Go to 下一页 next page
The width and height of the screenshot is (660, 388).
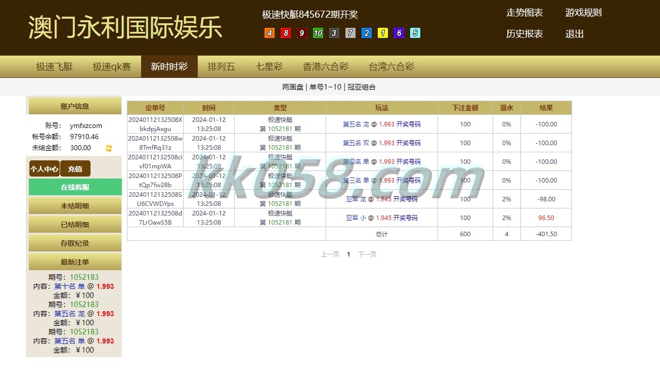(367, 254)
